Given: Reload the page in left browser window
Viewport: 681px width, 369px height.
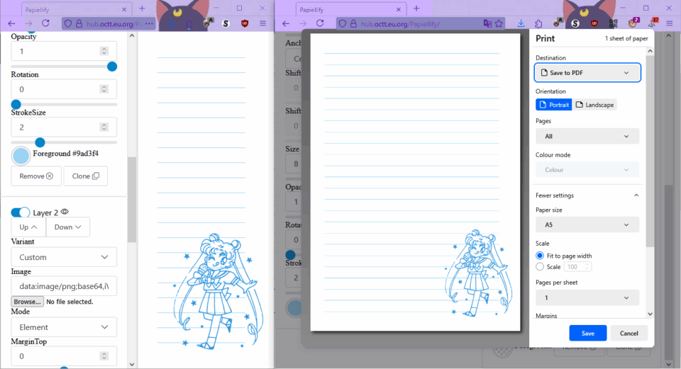Looking at the screenshot, I should [x=45, y=23].
